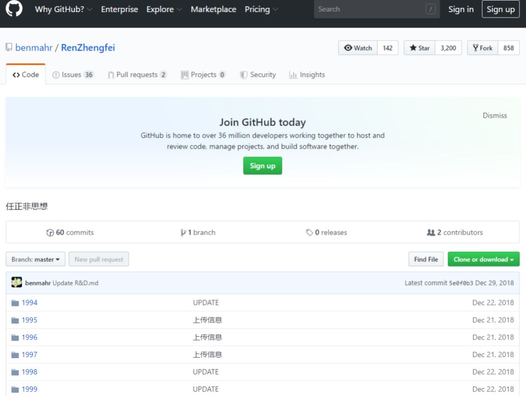Open the RenZhengfei repository link
The width and height of the screenshot is (526, 396).
[88, 47]
